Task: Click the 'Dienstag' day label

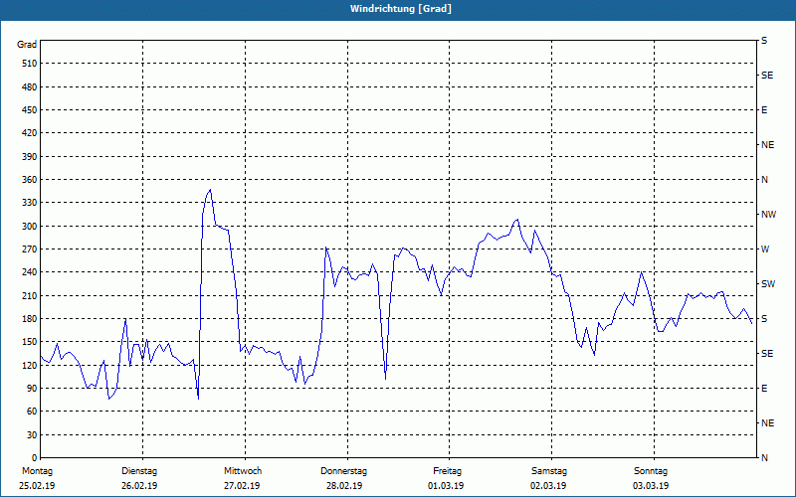Action: (139, 471)
